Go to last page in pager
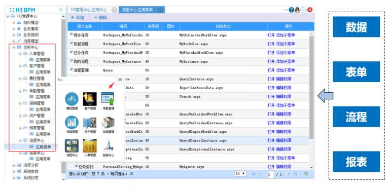The height and width of the screenshot is (187, 390). [x=296, y=174]
